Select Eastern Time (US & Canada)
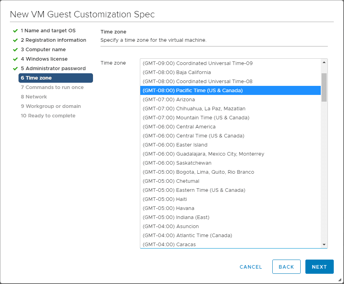 pos(194,190)
